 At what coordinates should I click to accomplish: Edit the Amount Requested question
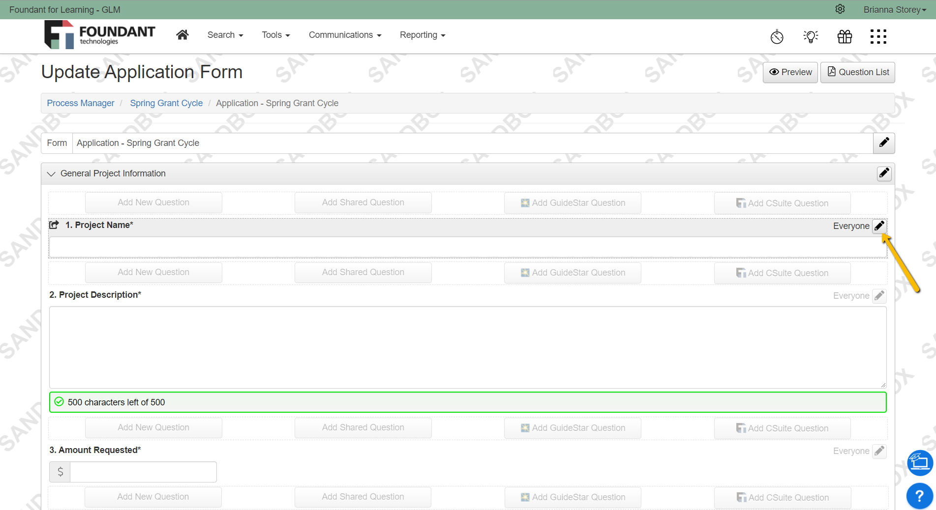[x=879, y=451]
